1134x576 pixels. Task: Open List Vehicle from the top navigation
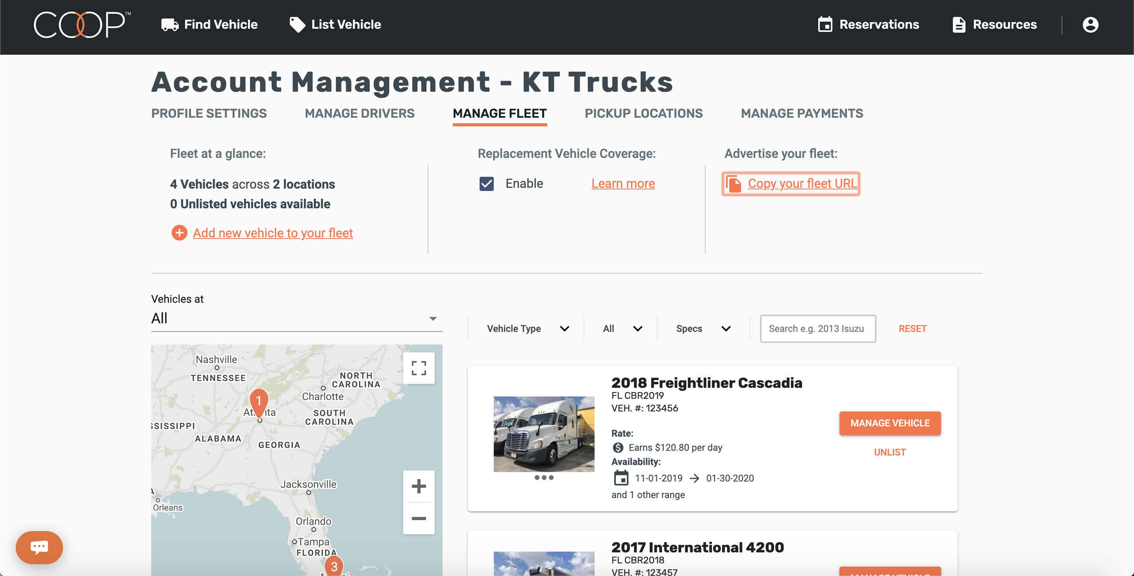pyautogui.click(x=335, y=25)
